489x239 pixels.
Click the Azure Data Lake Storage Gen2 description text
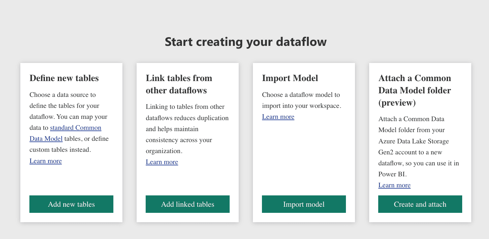pos(419,147)
